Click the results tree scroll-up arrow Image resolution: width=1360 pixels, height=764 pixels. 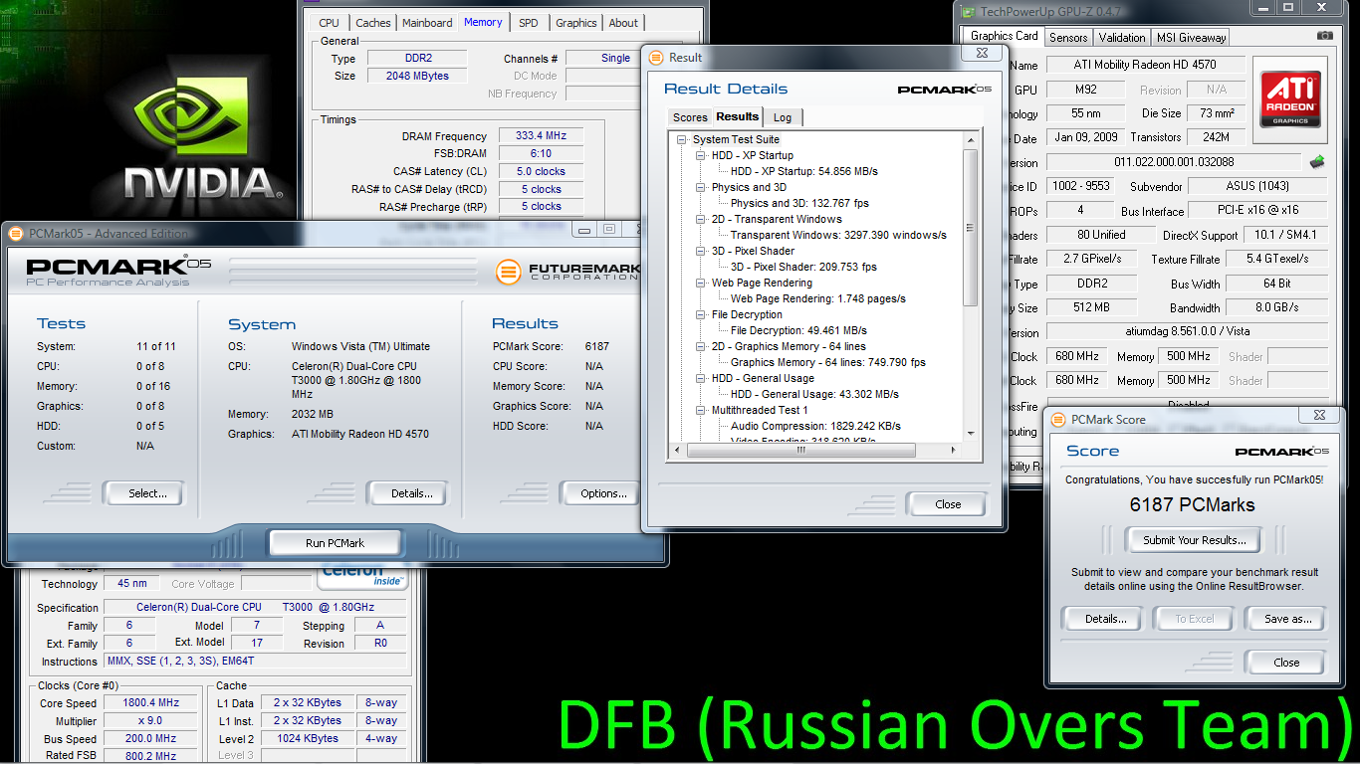(972, 138)
